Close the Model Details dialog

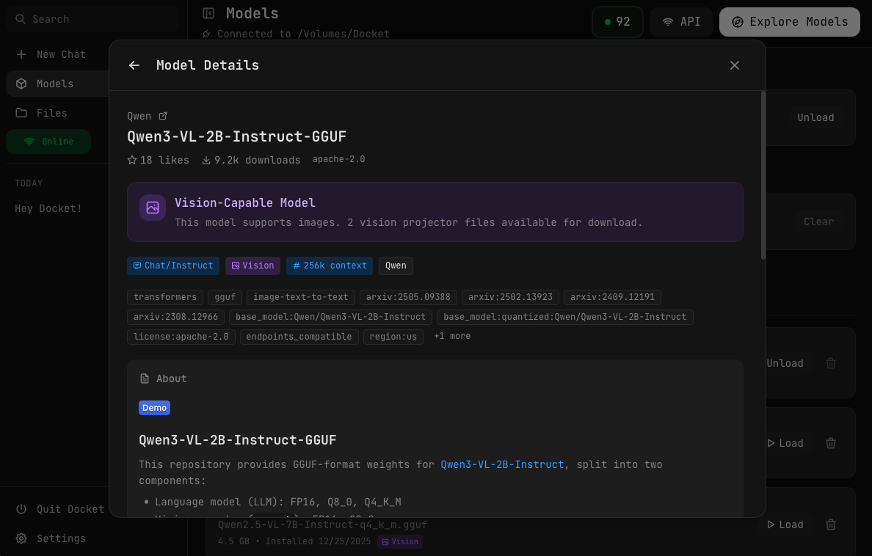click(x=735, y=65)
